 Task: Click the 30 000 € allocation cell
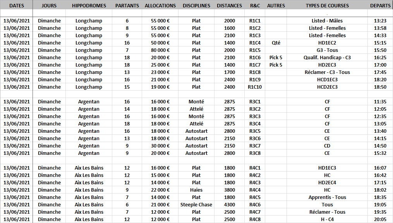click(160, 146)
